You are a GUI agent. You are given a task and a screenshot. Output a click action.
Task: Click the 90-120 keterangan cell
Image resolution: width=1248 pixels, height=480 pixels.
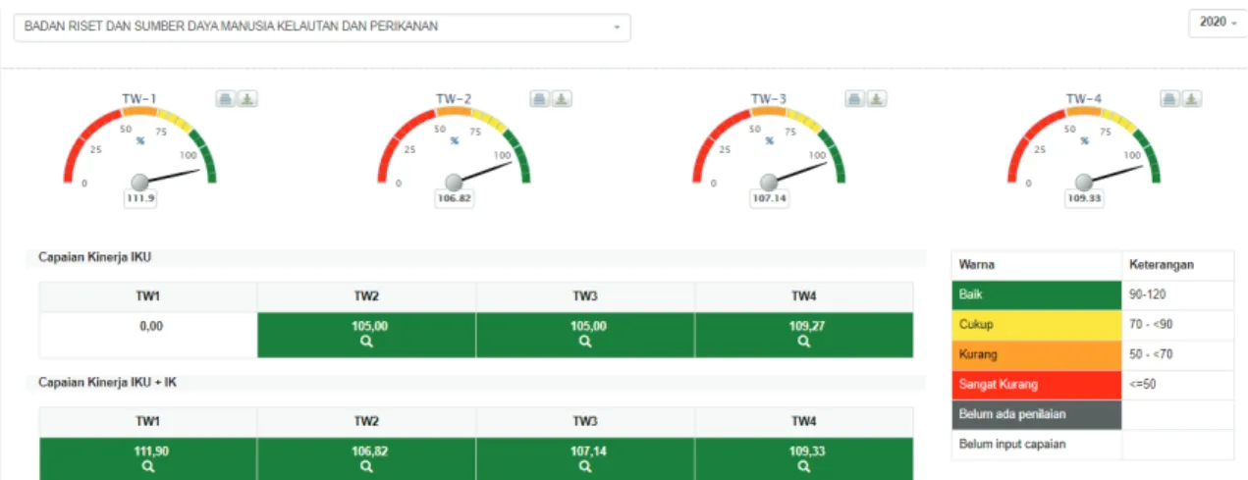[1178, 295]
